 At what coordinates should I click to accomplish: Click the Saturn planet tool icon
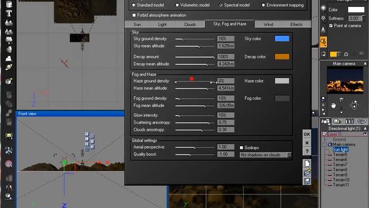[x=9, y=68]
